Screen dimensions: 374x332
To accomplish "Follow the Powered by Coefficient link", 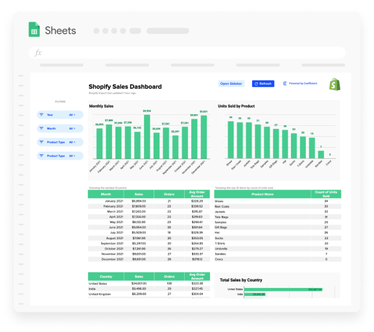I will [303, 83].
